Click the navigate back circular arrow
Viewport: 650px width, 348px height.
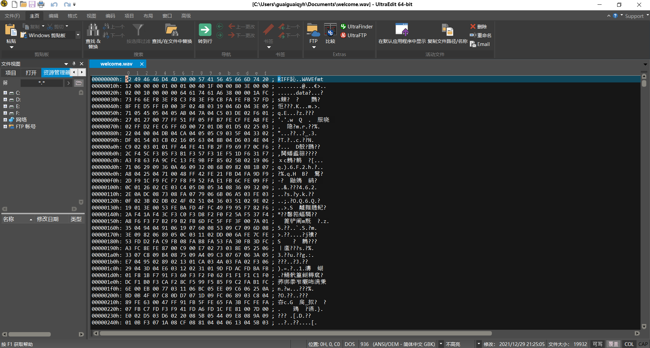(220, 26)
